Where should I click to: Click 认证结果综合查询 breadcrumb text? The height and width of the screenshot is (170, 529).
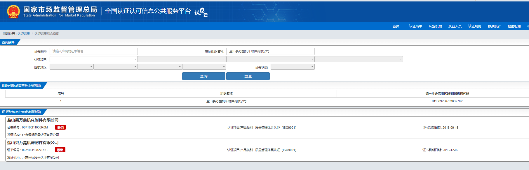[x=47, y=34]
